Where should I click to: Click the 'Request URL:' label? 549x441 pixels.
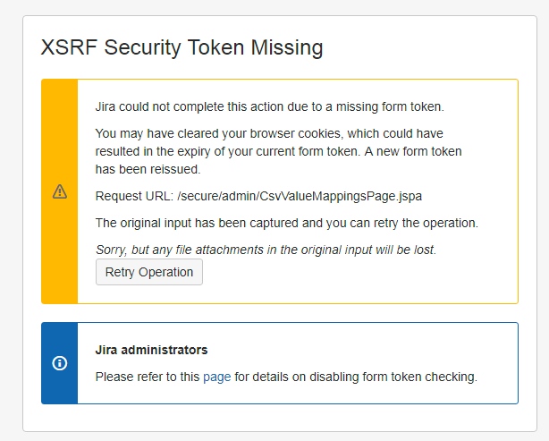point(134,196)
